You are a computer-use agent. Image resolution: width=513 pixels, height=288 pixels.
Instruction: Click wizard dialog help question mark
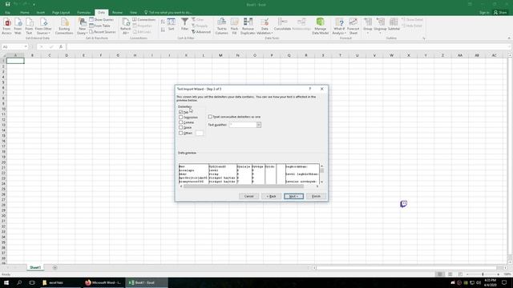[310, 89]
